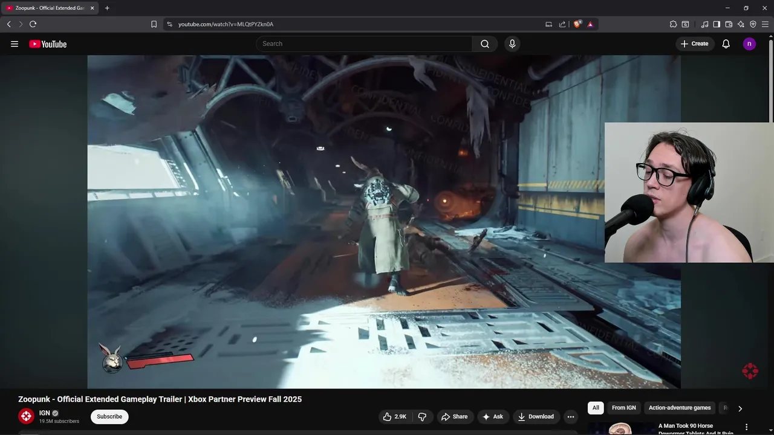Open the Leo AI sparkle icon
This screenshot has height=435, width=774.
click(x=741, y=24)
